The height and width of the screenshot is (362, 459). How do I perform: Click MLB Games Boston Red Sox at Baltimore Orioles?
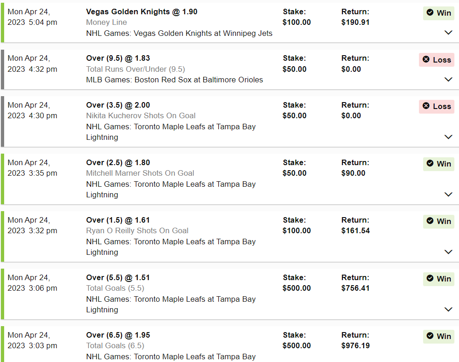point(174,80)
